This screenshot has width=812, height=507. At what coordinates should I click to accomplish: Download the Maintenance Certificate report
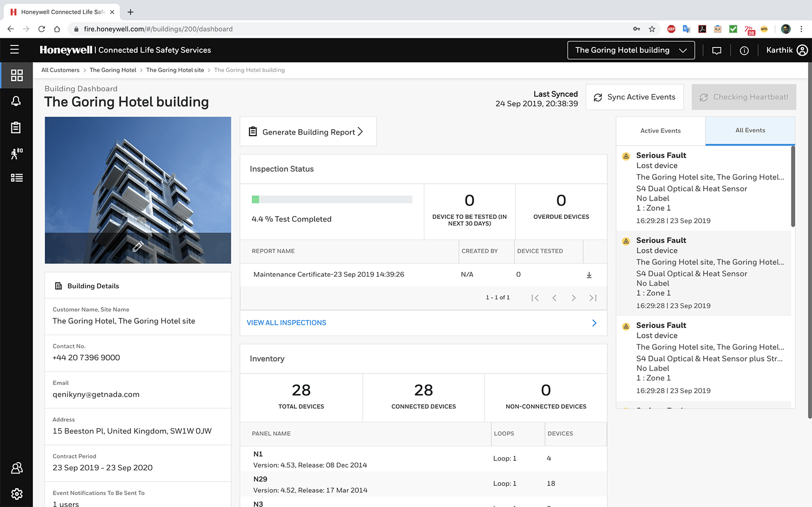[589, 275]
